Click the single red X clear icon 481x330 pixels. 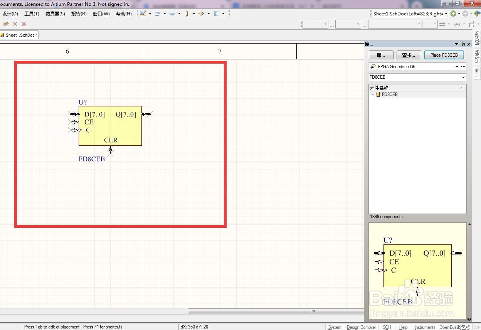point(15,24)
